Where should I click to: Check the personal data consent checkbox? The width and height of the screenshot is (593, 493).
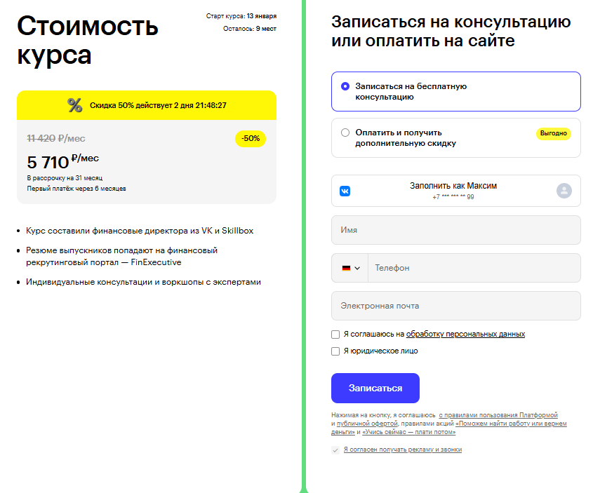[x=335, y=335]
